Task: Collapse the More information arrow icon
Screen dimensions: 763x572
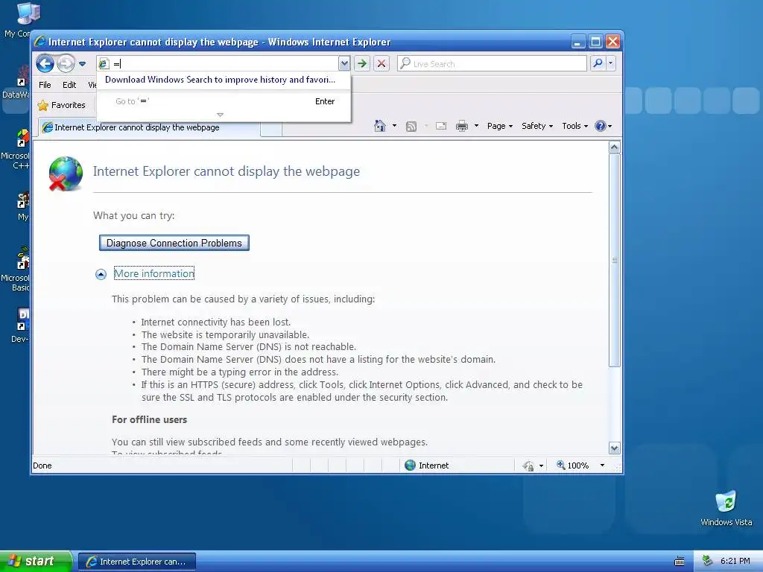Action: pyautogui.click(x=101, y=274)
